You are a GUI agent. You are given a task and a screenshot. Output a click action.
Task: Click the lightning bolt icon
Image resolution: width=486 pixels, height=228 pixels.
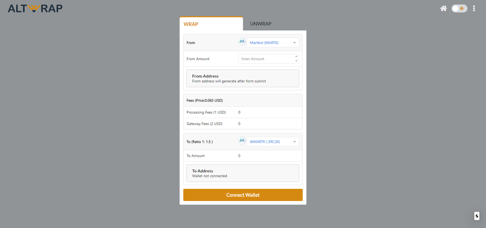(x=477, y=216)
